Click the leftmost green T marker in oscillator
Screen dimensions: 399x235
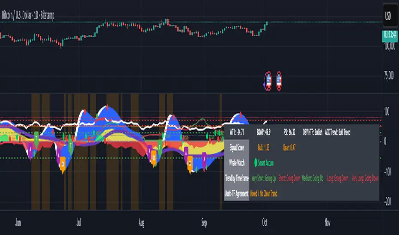pyautogui.click(x=37, y=138)
